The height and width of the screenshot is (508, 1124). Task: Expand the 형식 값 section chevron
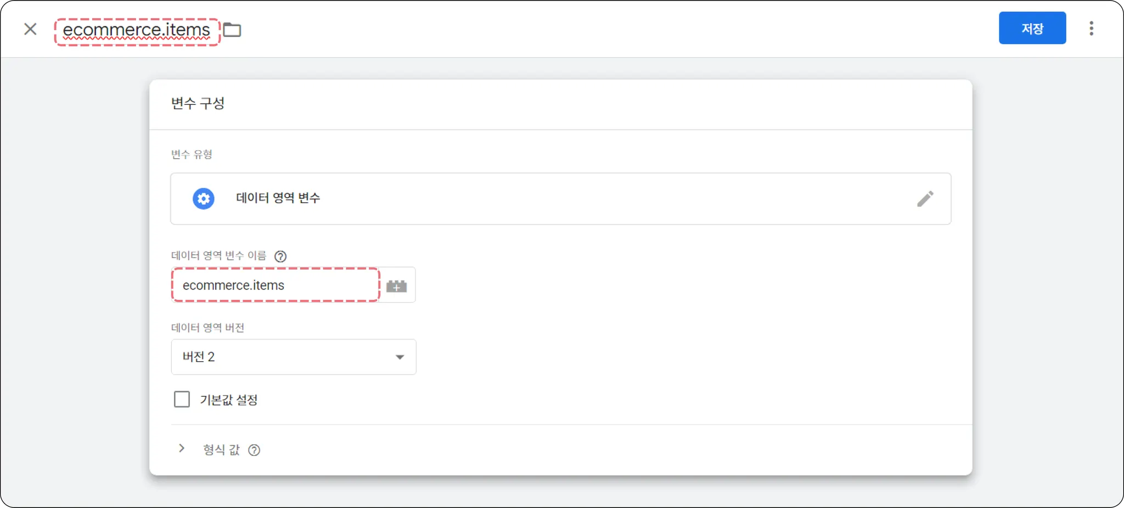coord(182,449)
